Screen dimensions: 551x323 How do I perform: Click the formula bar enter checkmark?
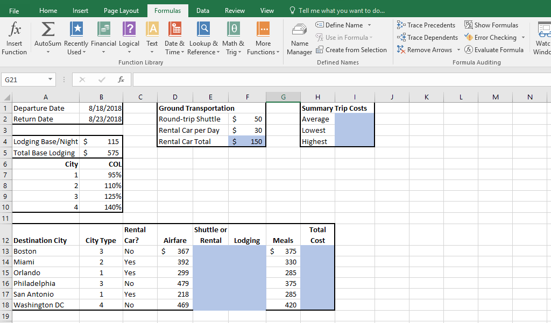pyautogui.click(x=102, y=80)
